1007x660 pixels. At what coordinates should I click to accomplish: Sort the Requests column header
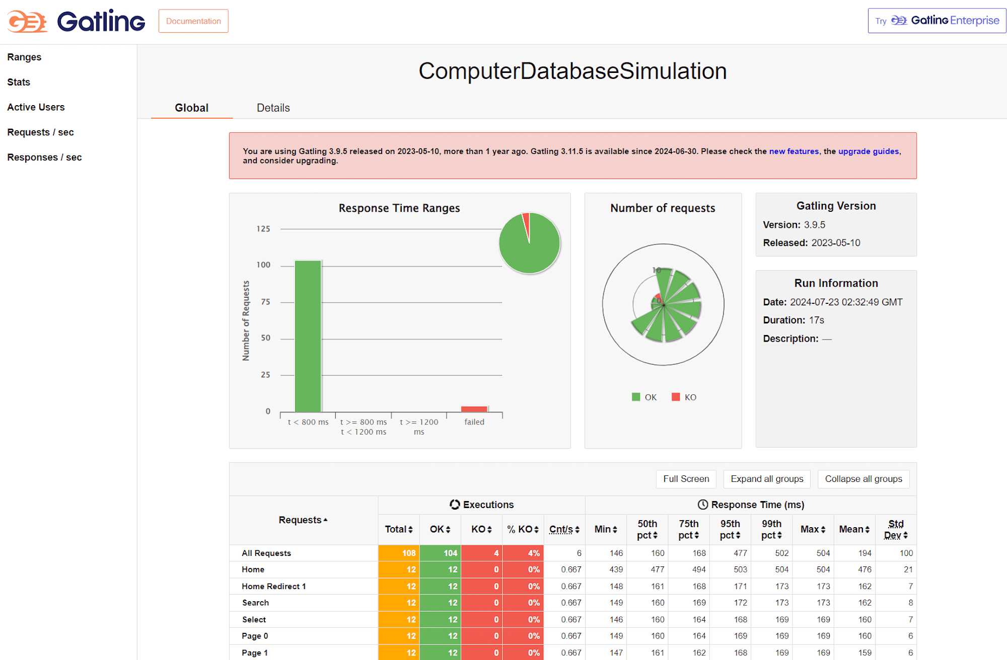point(303,520)
